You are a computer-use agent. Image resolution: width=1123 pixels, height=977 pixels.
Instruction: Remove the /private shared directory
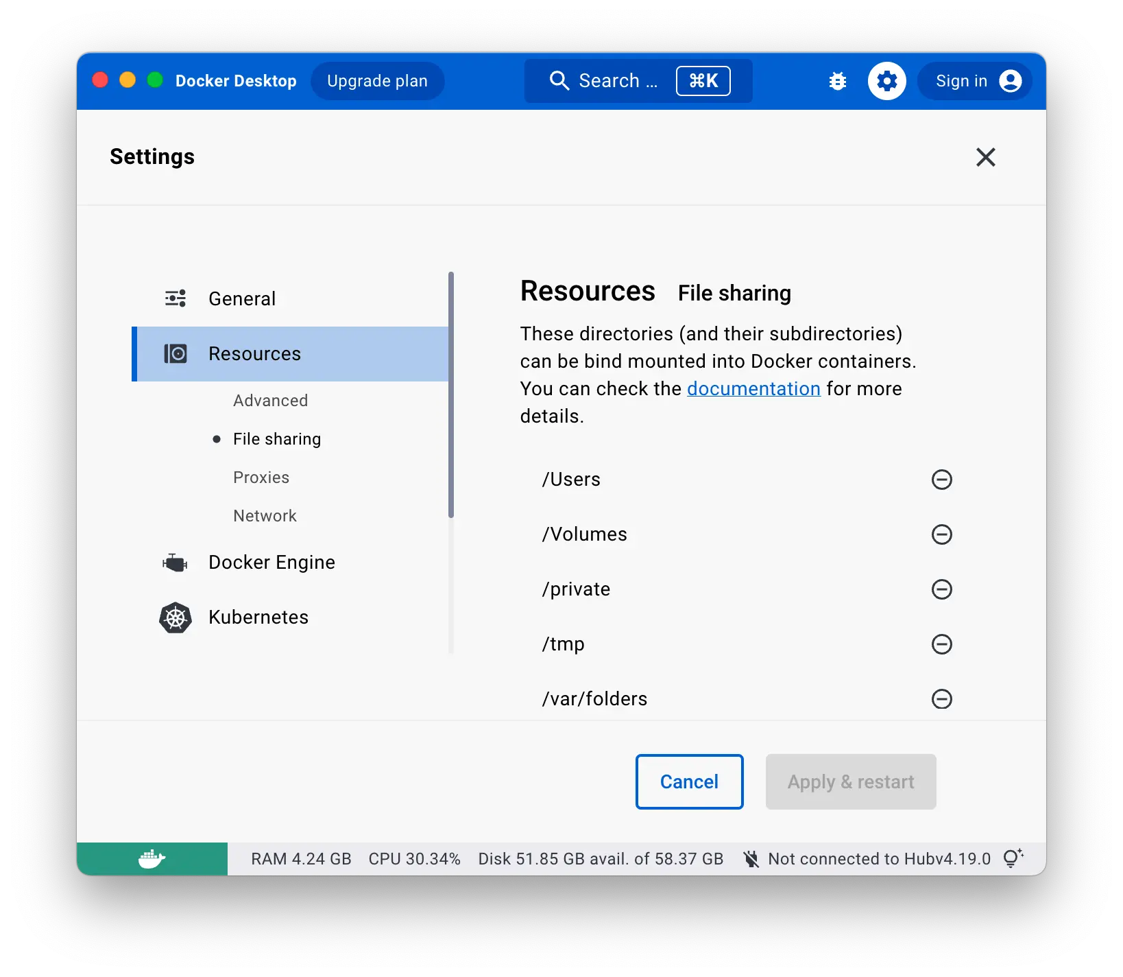[x=942, y=589]
